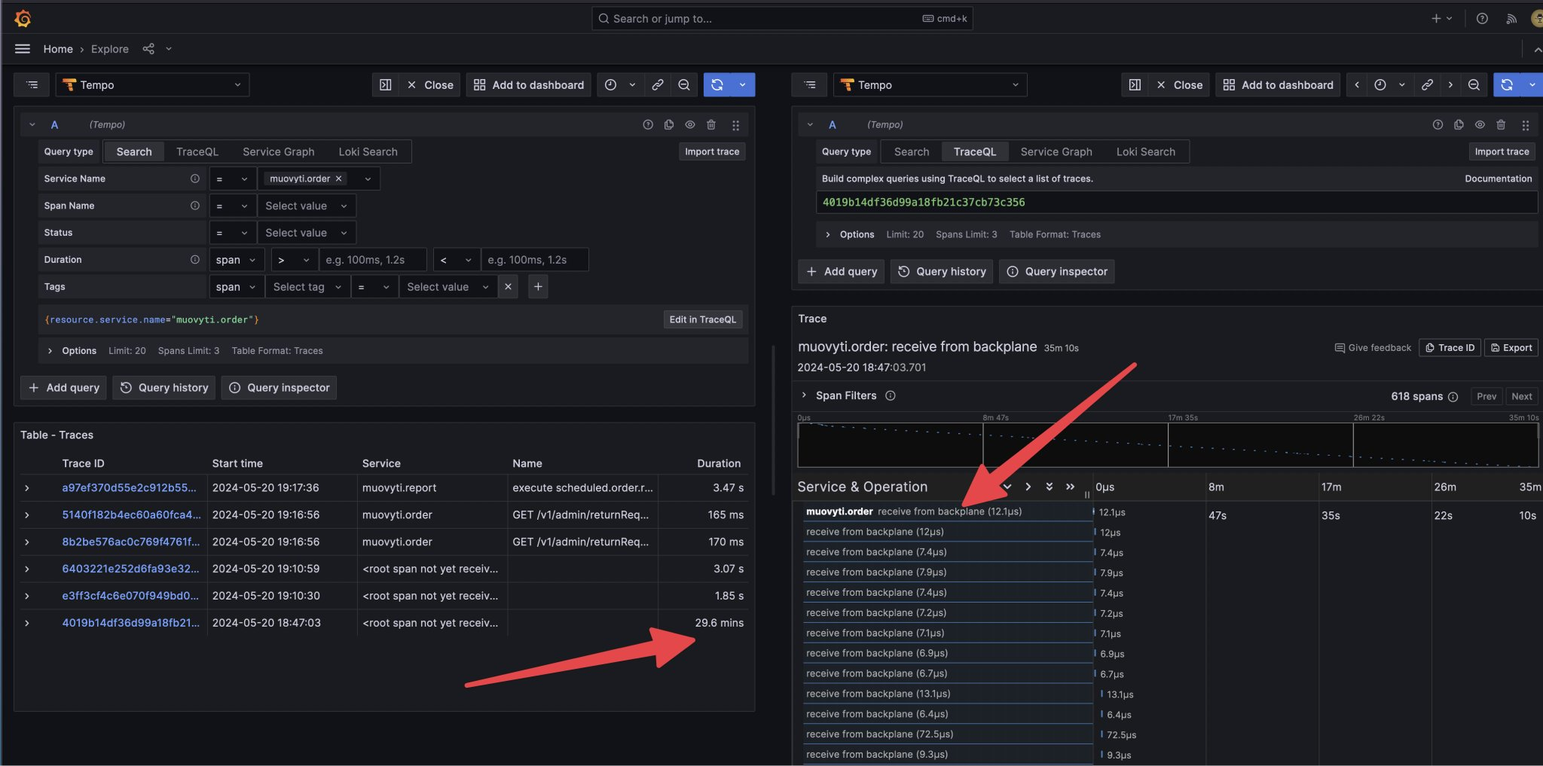Toggle visibility of right query A
The height and width of the screenshot is (766, 1543).
tap(1480, 125)
